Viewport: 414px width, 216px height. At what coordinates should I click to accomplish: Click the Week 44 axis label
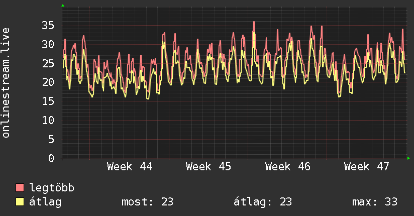click(x=130, y=167)
